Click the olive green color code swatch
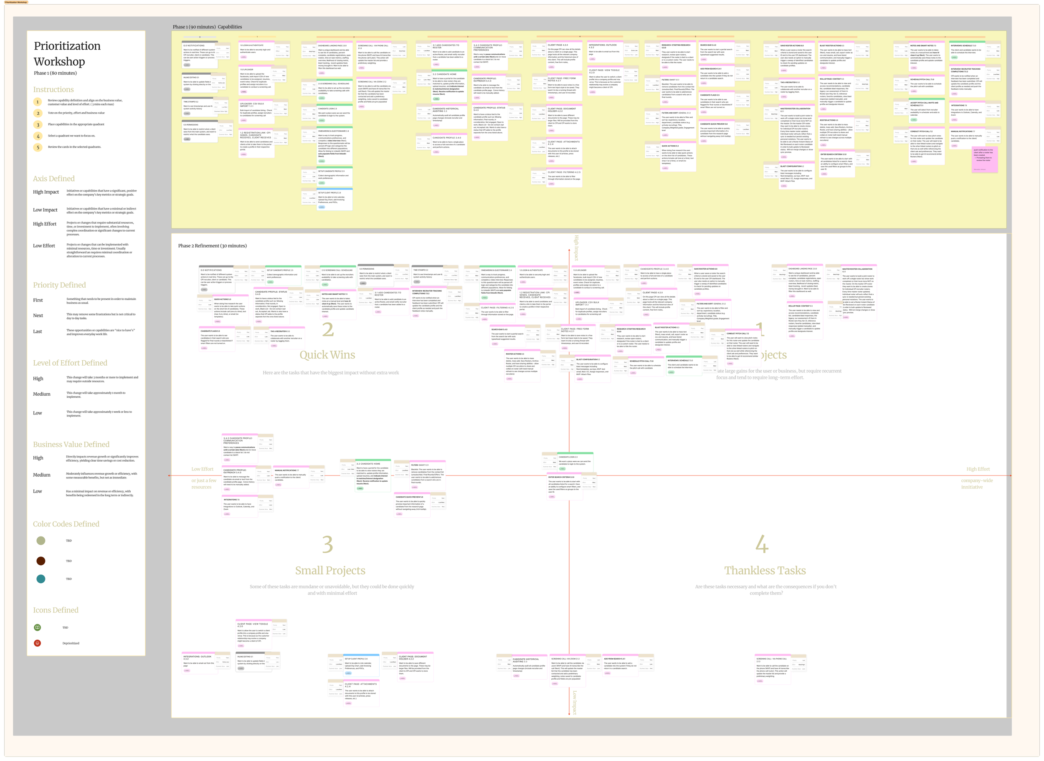The width and height of the screenshot is (1044, 761). click(x=41, y=541)
